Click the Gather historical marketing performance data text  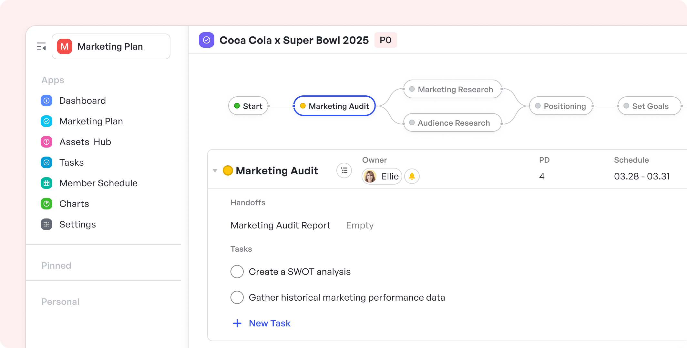347,297
